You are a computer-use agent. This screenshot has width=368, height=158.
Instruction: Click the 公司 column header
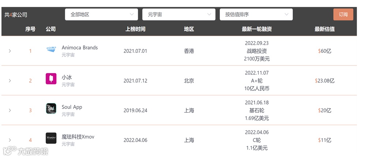(x=51, y=29)
